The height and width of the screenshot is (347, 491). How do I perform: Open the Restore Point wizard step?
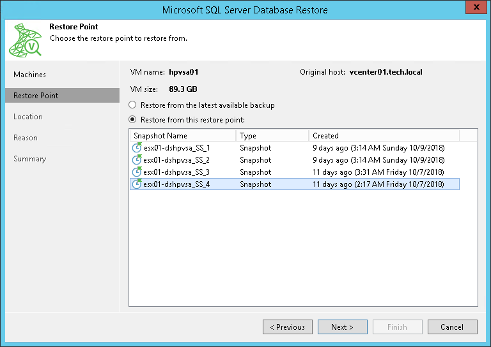(62, 95)
